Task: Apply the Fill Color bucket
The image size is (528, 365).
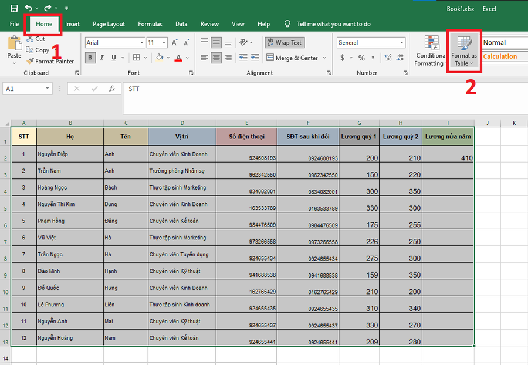Action: [x=160, y=58]
